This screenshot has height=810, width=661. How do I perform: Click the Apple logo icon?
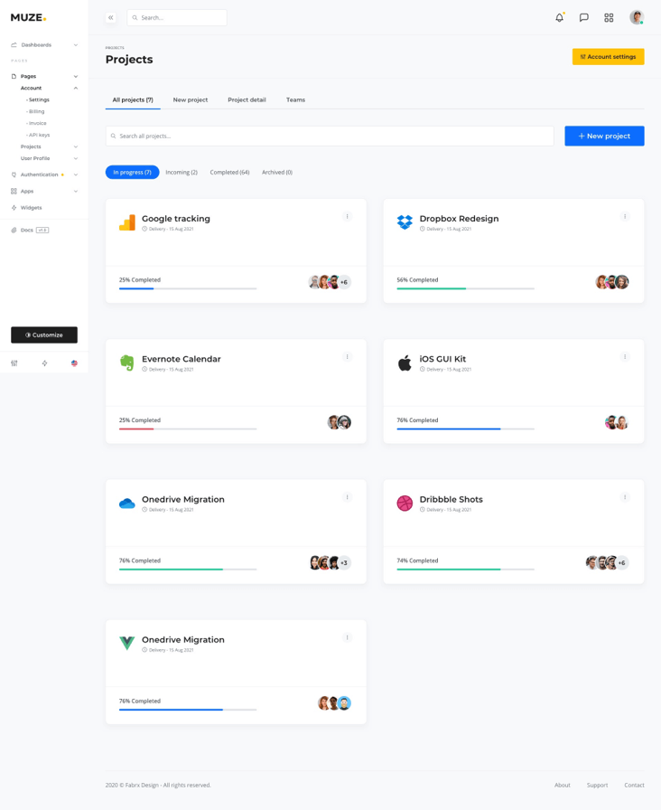tap(405, 363)
